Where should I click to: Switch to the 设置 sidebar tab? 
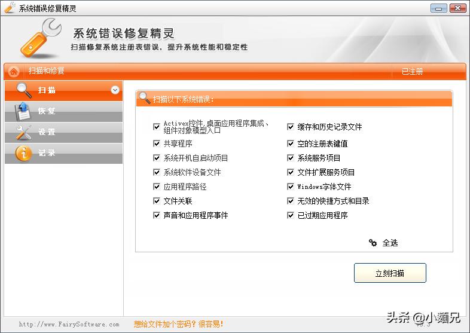pyautogui.click(x=63, y=133)
